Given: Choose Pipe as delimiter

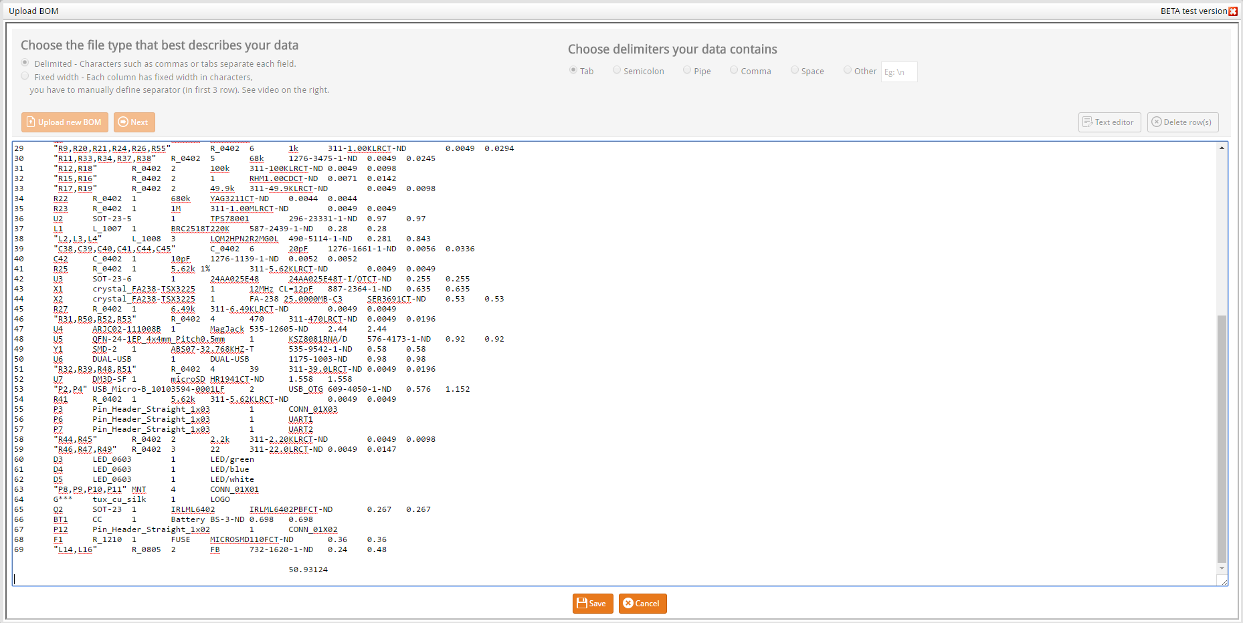Looking at the screenshot, I should [687, 70].
